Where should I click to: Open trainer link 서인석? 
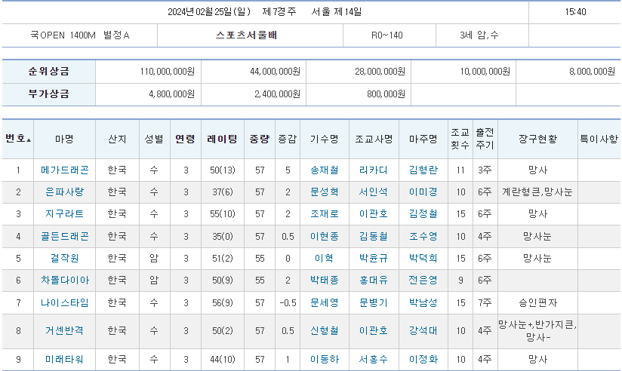click(x=374, y=192)
